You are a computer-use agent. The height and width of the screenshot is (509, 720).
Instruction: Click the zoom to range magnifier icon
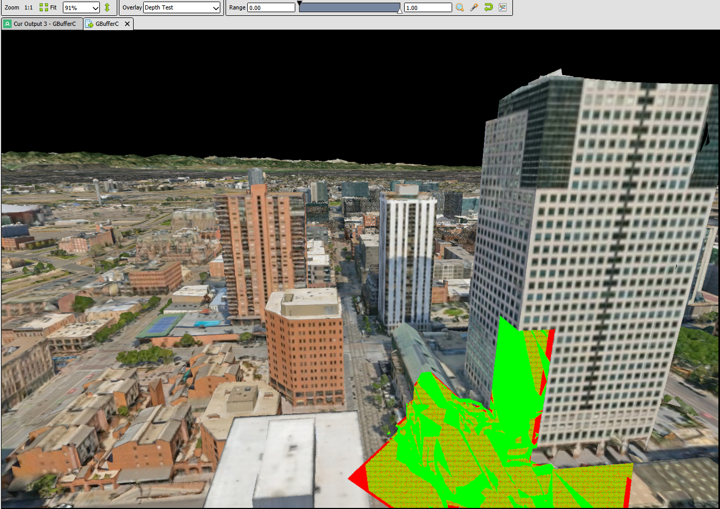460,7
